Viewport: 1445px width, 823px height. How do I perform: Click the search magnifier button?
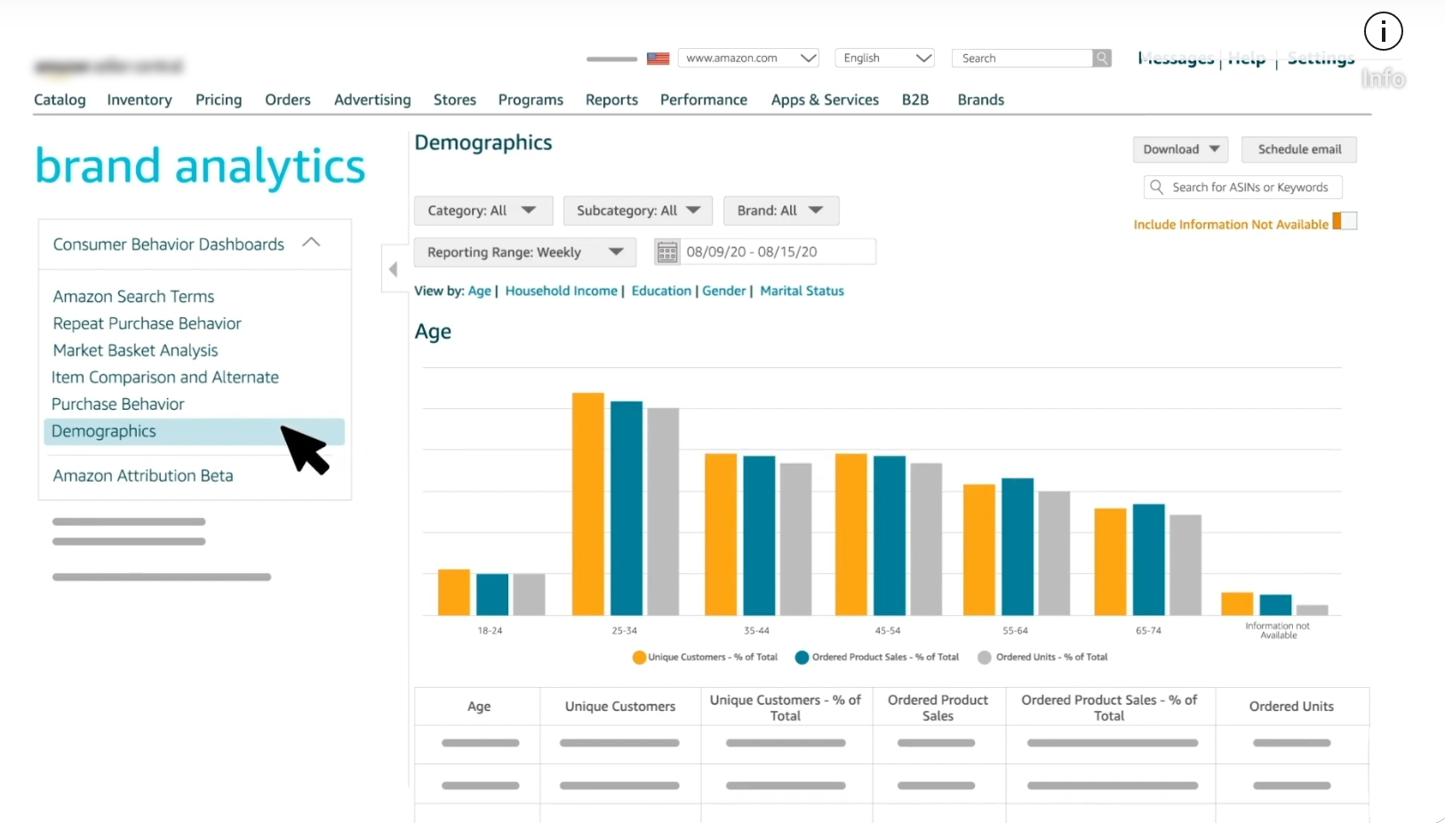pos(1102,58)
